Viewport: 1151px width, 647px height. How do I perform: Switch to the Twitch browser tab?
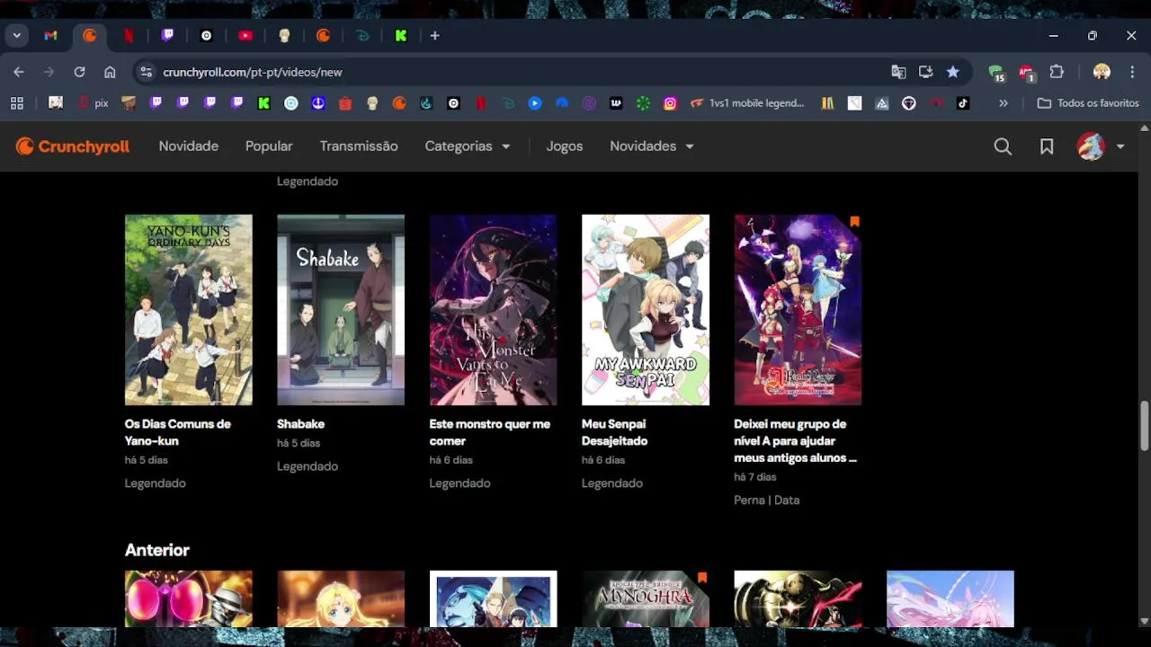point(167,36)
